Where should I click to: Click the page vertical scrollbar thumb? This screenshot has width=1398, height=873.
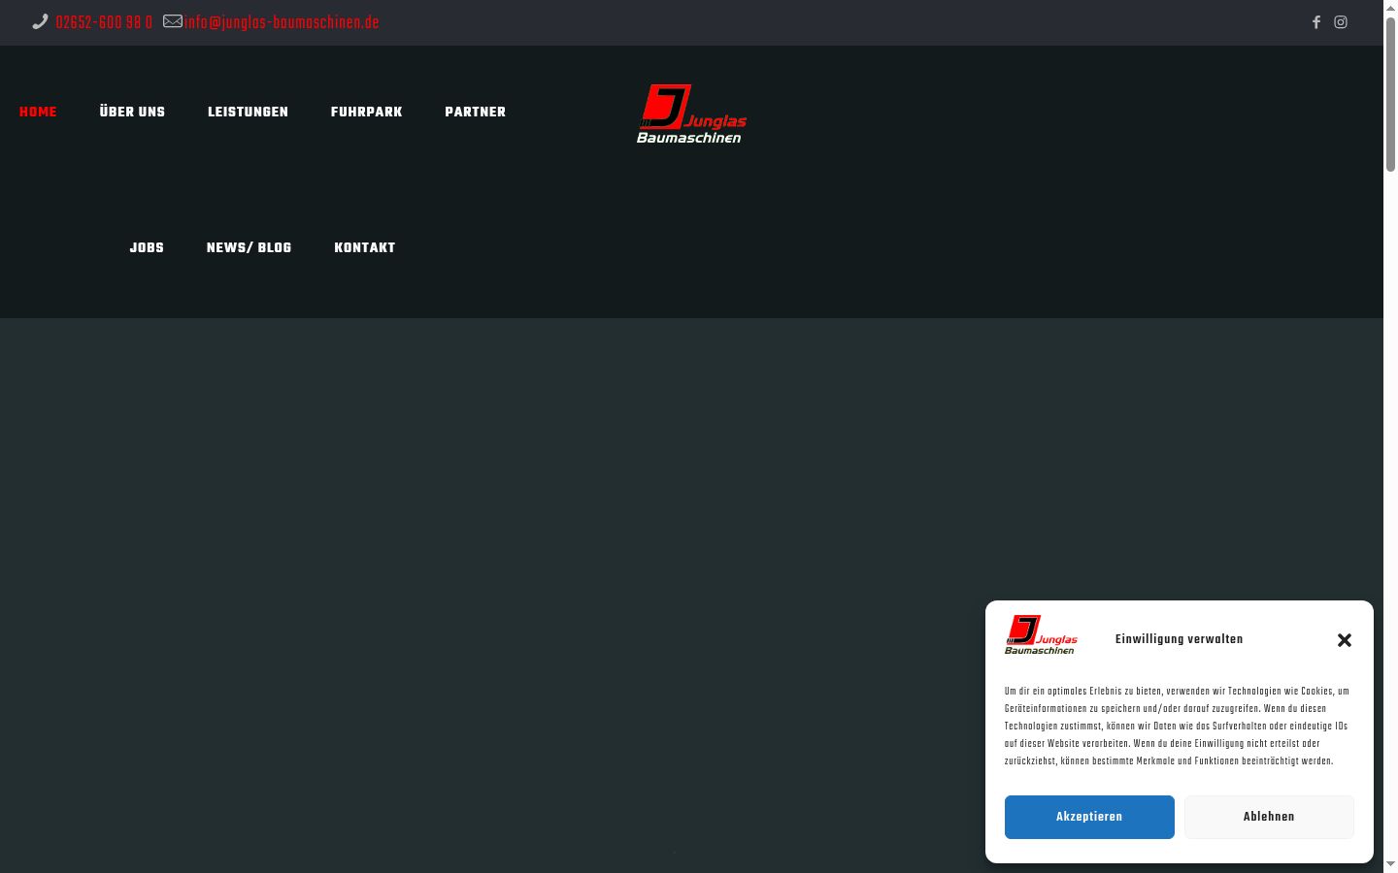point(1390,95)
